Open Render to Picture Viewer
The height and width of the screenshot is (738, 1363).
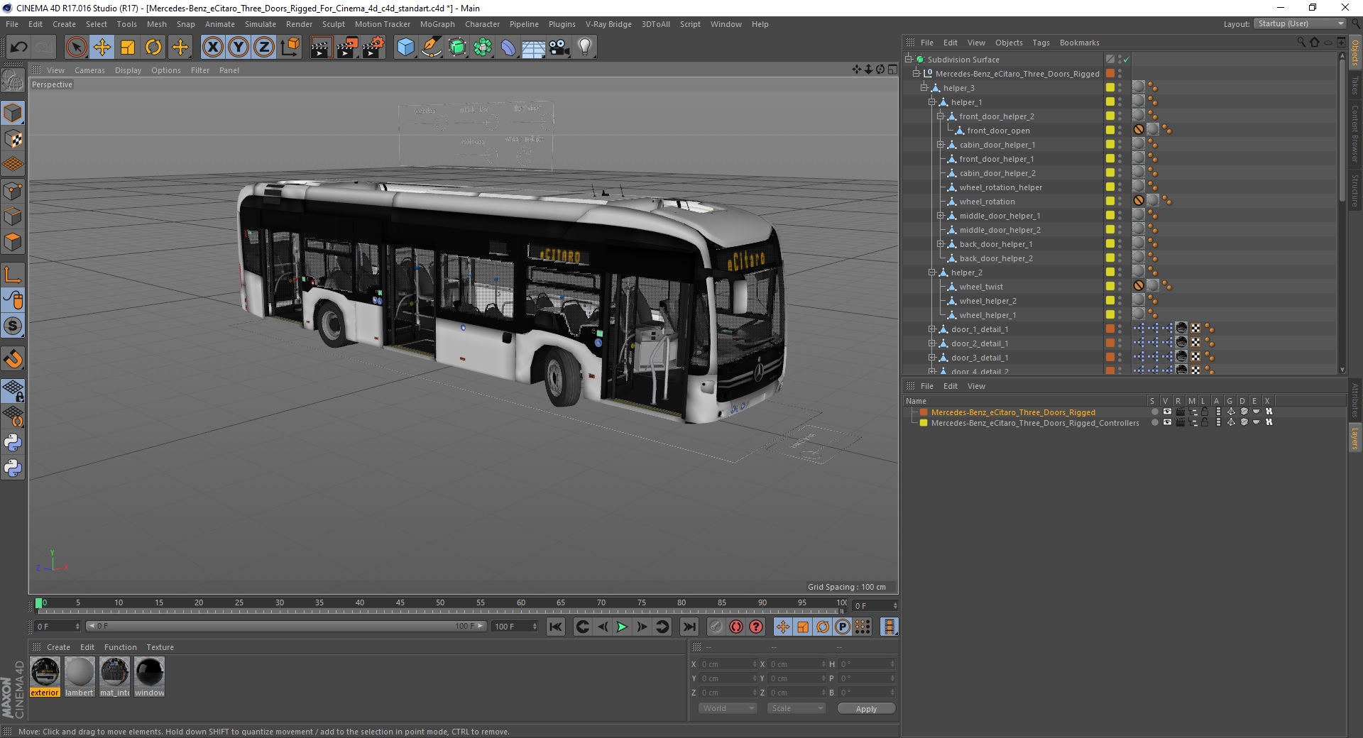(347, 48)
